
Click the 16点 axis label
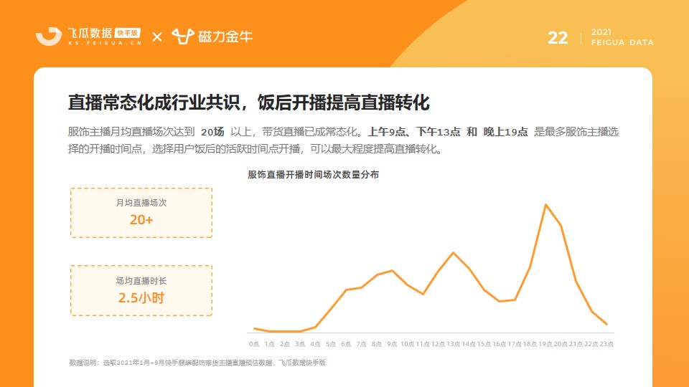coord(500,344)
